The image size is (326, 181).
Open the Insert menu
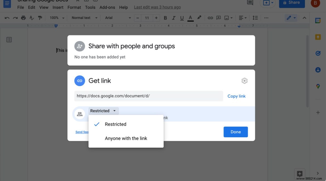click(58, 7)
